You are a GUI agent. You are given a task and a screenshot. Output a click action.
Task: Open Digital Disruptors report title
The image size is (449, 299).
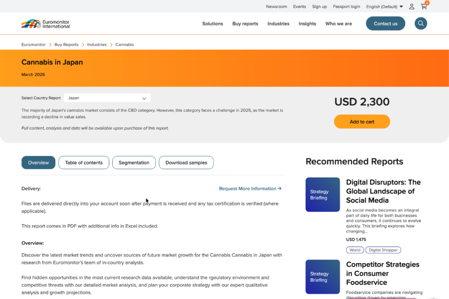(383, 191)
